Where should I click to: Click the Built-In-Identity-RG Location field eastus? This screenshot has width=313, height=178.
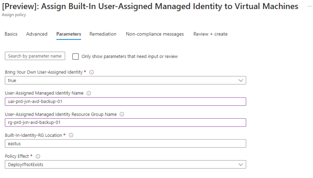point(125,144)
